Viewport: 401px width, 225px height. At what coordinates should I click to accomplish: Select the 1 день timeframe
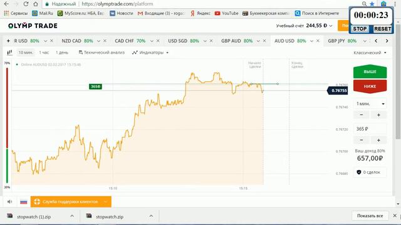point(62,52)
